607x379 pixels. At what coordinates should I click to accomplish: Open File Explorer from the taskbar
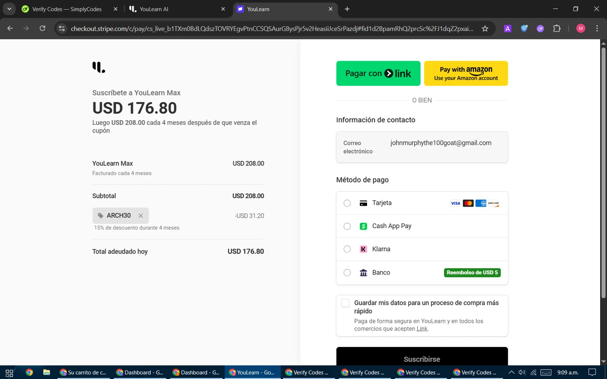point(47,373)
